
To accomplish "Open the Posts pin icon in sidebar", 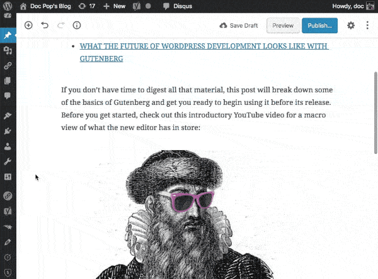I will coord(7,36).
